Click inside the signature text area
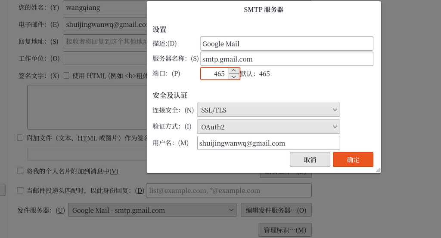Screen dimensions: 441x238 pyautogui.click(x=87, y=107)
